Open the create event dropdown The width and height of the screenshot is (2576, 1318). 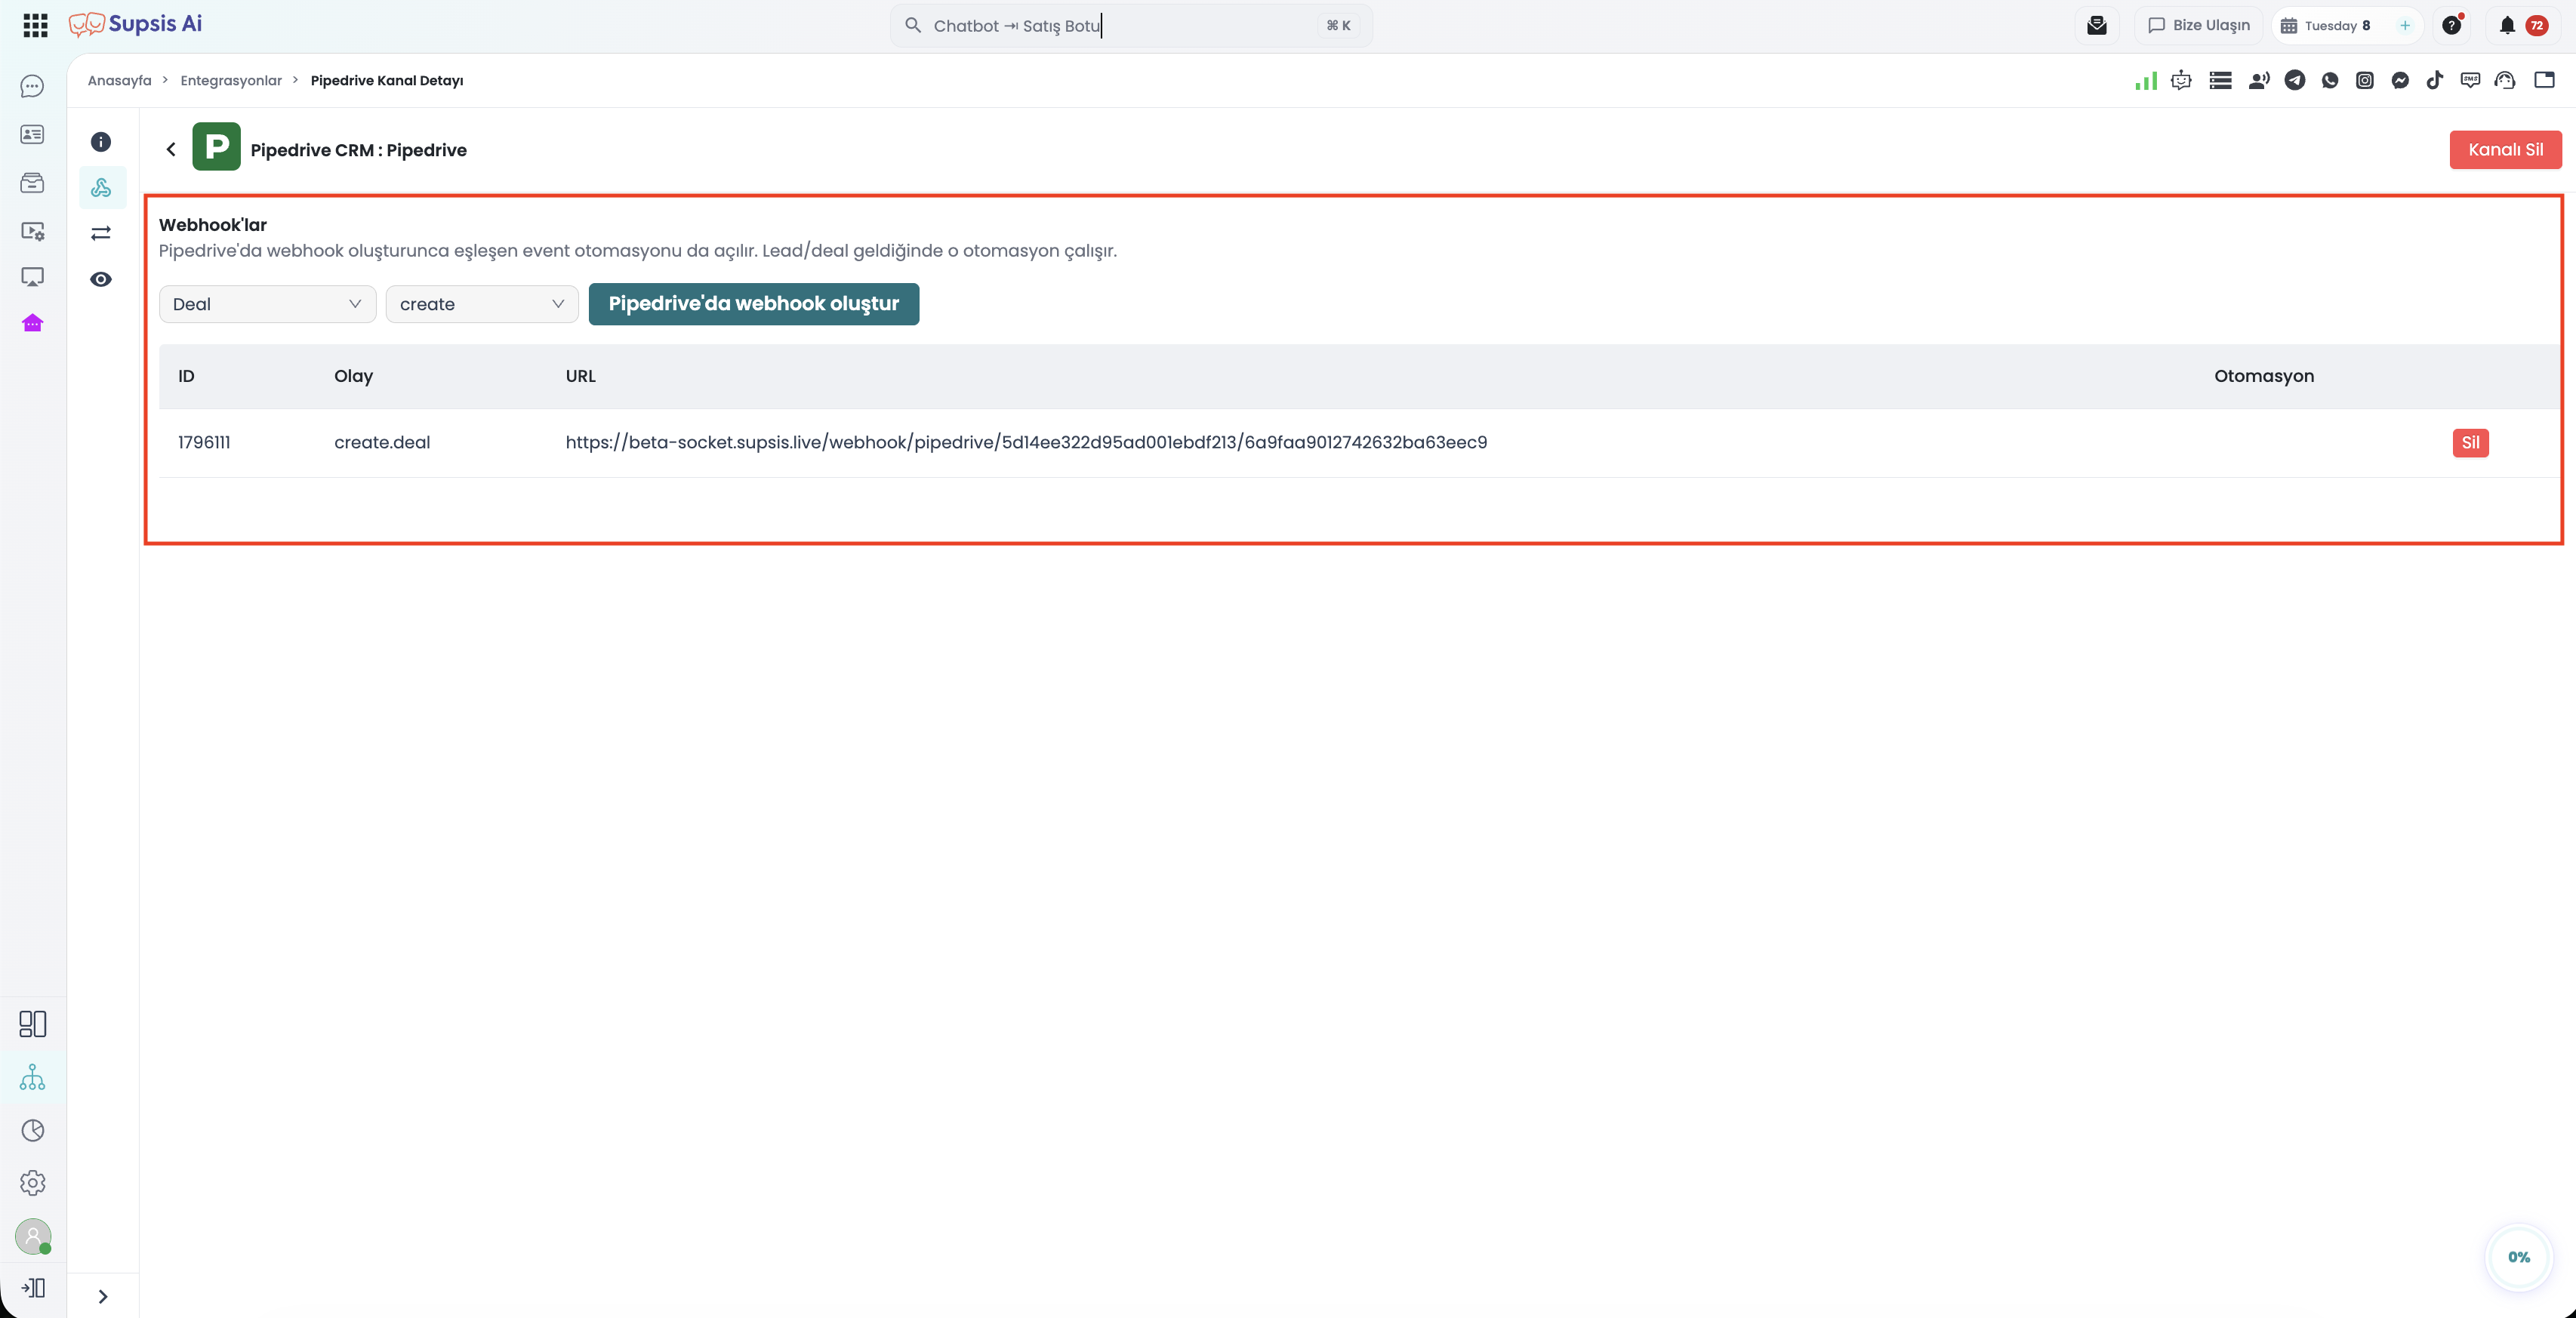482,304
